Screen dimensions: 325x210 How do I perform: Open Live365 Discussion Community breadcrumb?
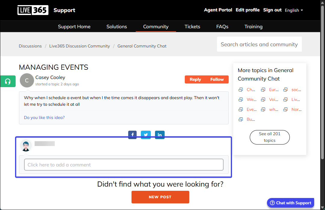pos(79,46)
